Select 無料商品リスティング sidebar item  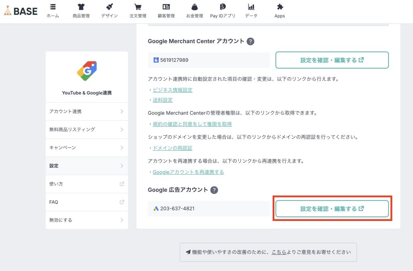pos(87,130)
